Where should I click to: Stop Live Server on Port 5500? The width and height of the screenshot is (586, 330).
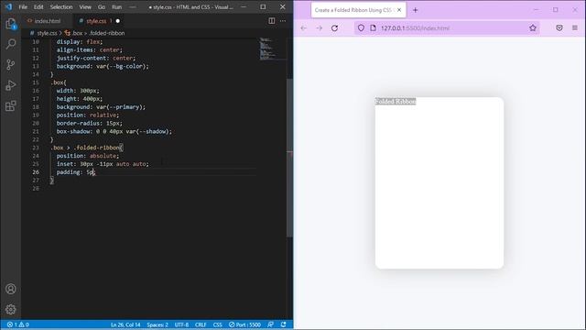(244, 324)
